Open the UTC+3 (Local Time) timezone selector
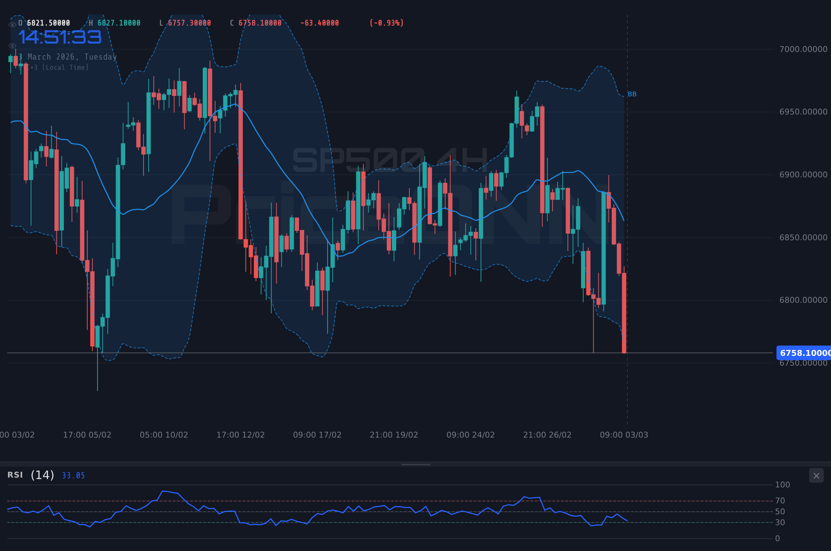The width and height of the screenshot is (831, 551). [54, 67]
